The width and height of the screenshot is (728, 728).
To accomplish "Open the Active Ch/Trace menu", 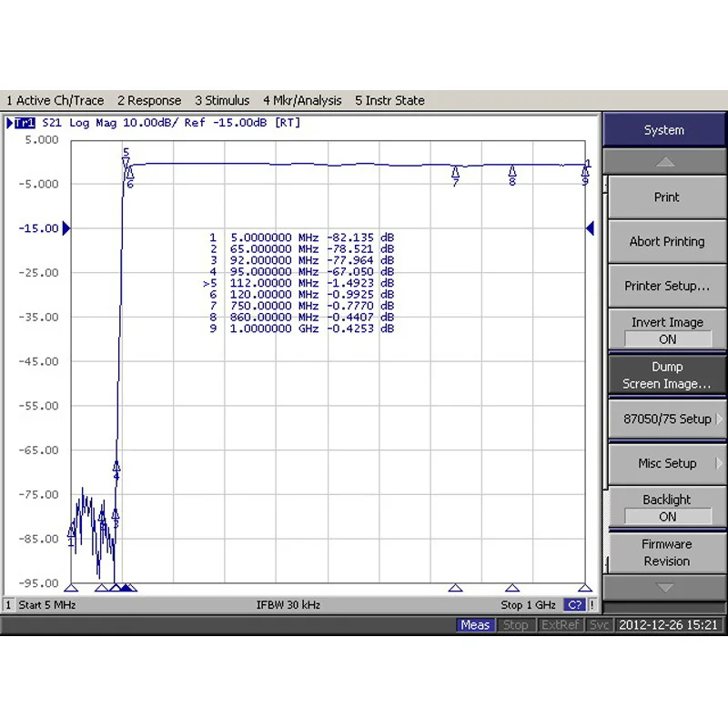I will coord(56,100).
